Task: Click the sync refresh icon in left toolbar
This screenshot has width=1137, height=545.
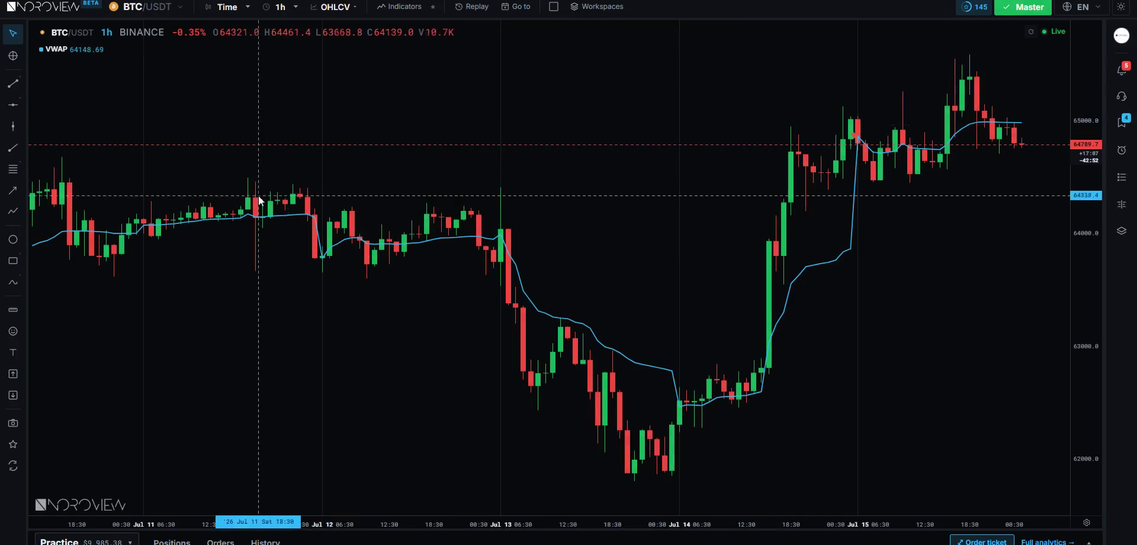Action: 13,466
